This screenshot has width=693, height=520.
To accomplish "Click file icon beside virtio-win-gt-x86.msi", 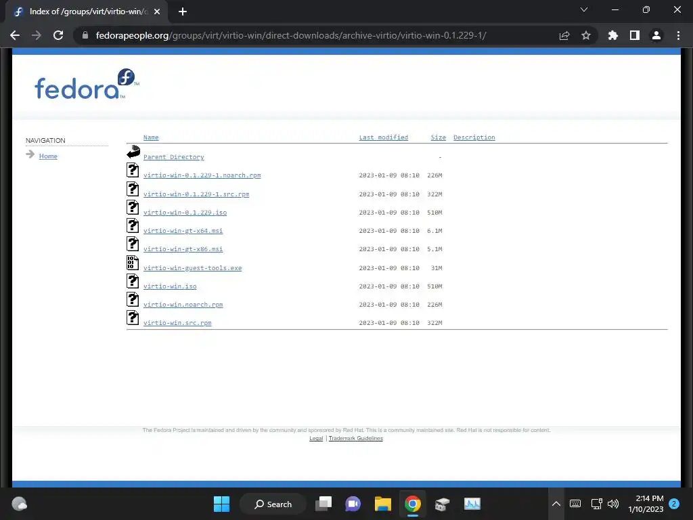I will (x=133, y=244).
